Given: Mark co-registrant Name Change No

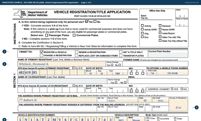Looking at the screenshot, I should click(125, 82).
